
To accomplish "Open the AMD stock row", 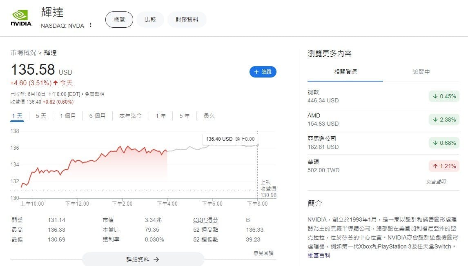I will 383,120.
